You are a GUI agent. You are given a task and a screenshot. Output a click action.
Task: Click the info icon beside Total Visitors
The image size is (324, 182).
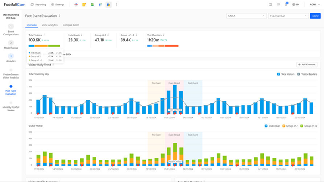(44, 35)
